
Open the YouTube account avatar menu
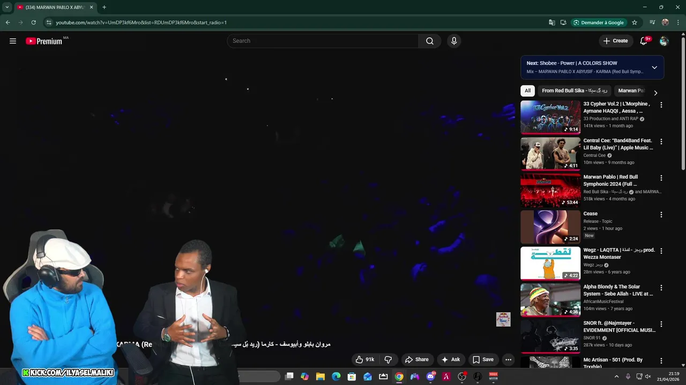[x=664, y=41]
